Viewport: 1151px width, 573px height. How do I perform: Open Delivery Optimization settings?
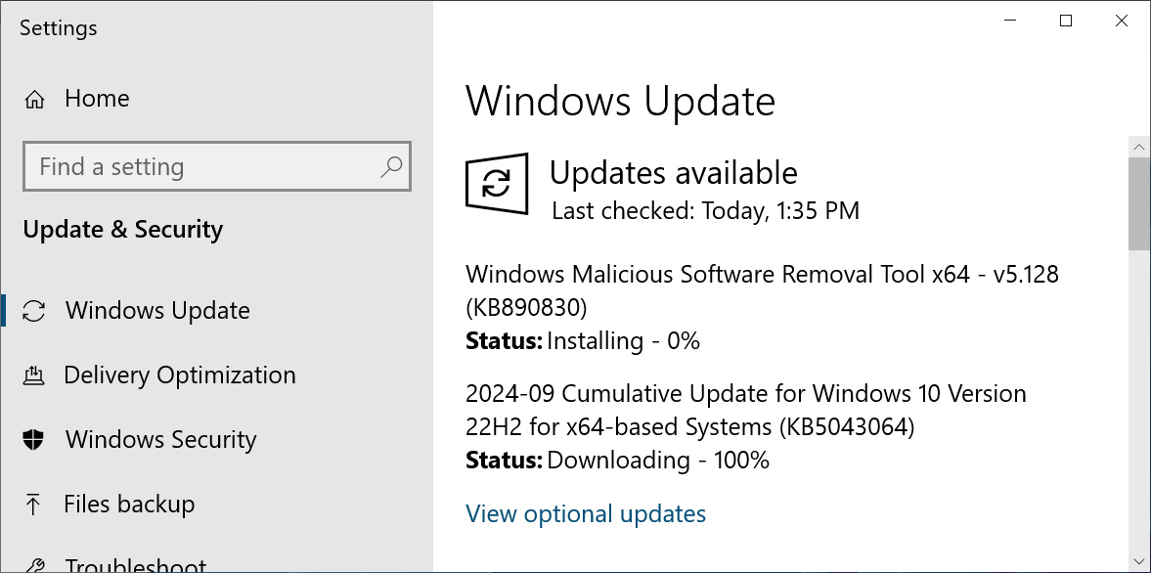click(180, 375)
